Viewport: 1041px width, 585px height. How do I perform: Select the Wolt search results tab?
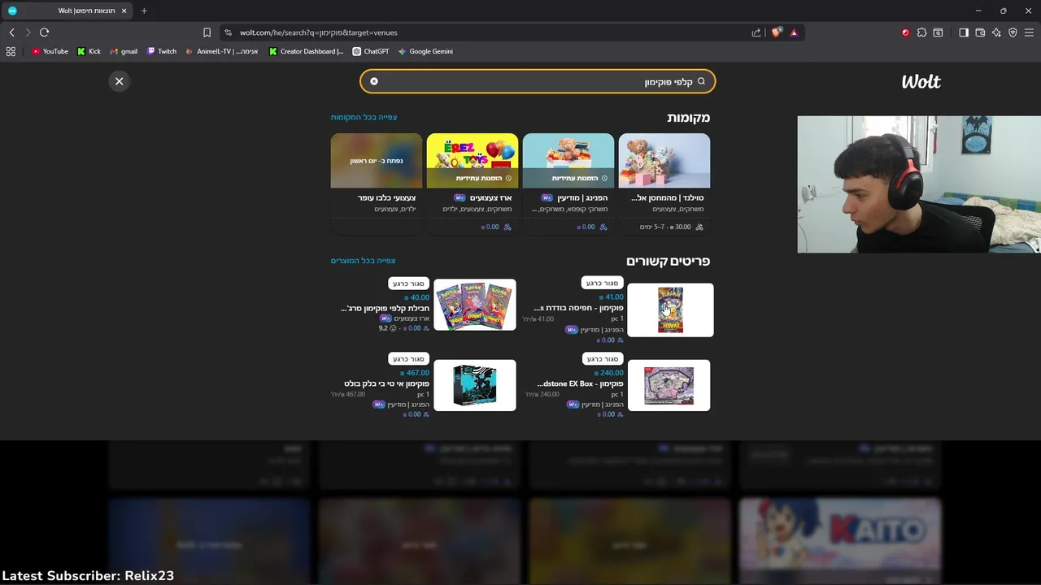[67, 11]
